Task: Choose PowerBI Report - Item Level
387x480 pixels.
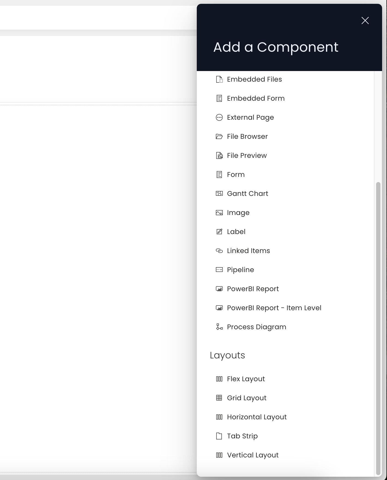Action: (274, 308)
